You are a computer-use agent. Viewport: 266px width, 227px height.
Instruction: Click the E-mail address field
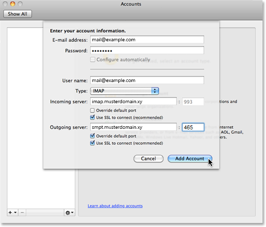coord(147,40)
